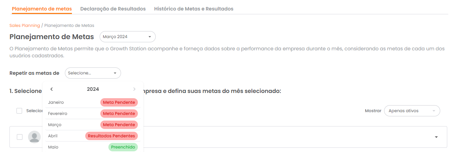This screenshot has height=152, width=456.
Task: Choose Janeiro in the month list
Action: (56, 102)
